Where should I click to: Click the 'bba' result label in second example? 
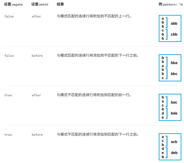[174, 63]
